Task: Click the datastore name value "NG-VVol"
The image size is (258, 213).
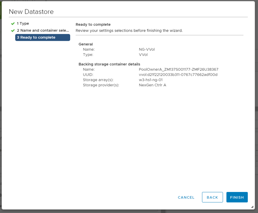Action: click(147, 49)
